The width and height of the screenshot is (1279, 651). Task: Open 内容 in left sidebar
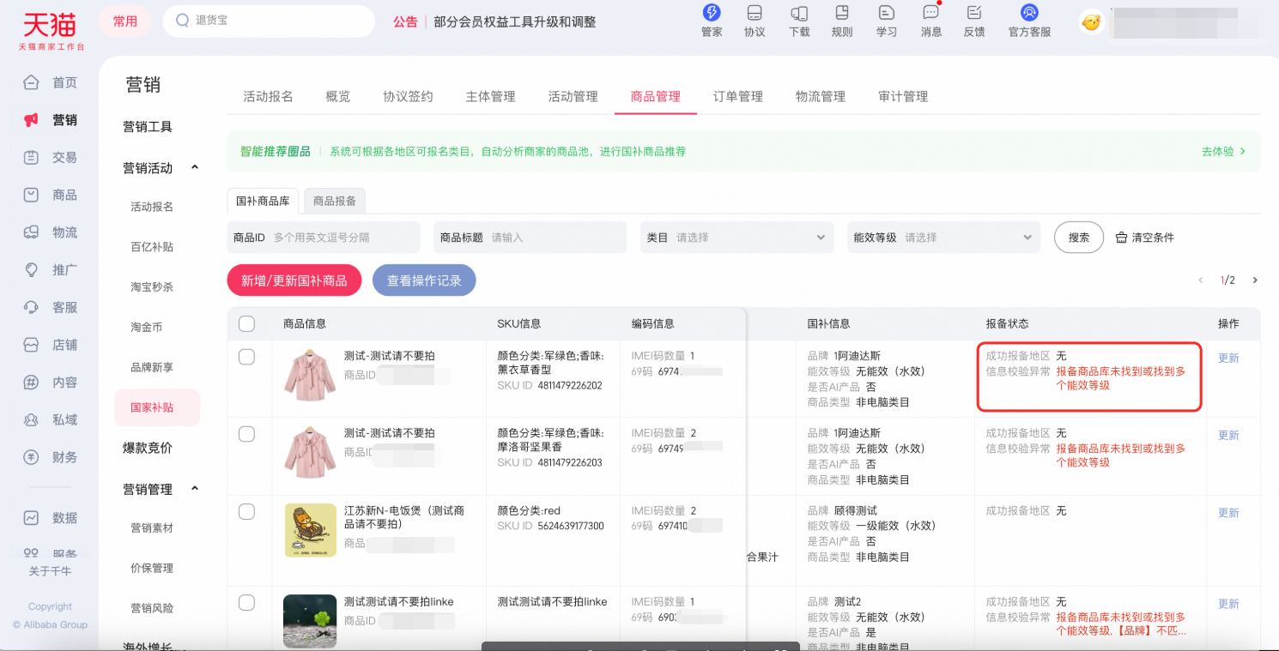51,383
